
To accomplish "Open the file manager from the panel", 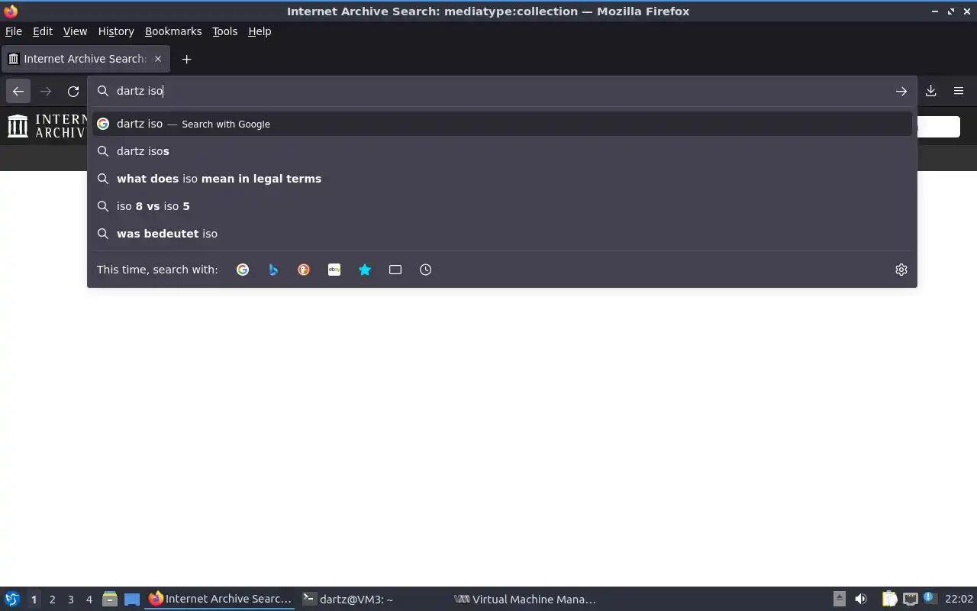I will click(109, 600).
